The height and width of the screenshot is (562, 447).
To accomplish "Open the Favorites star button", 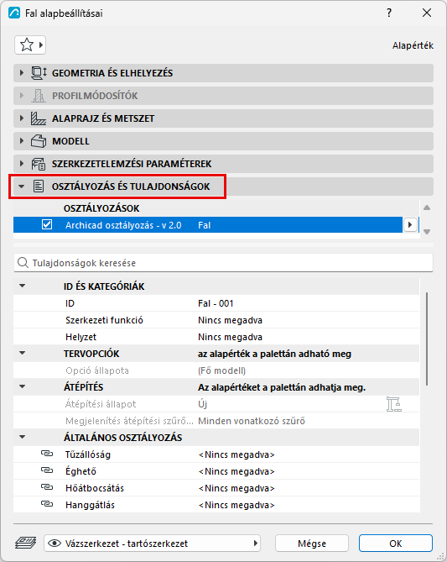I will pyautogui.click(x=30, y=45).
